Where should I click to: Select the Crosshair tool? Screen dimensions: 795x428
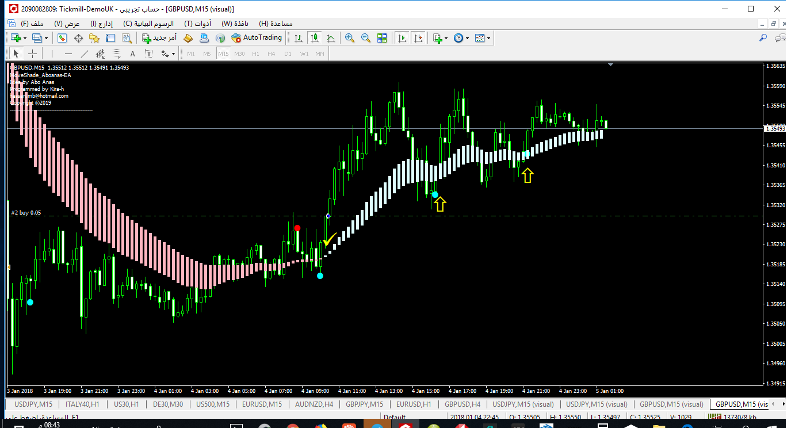[x=32, y=54]
